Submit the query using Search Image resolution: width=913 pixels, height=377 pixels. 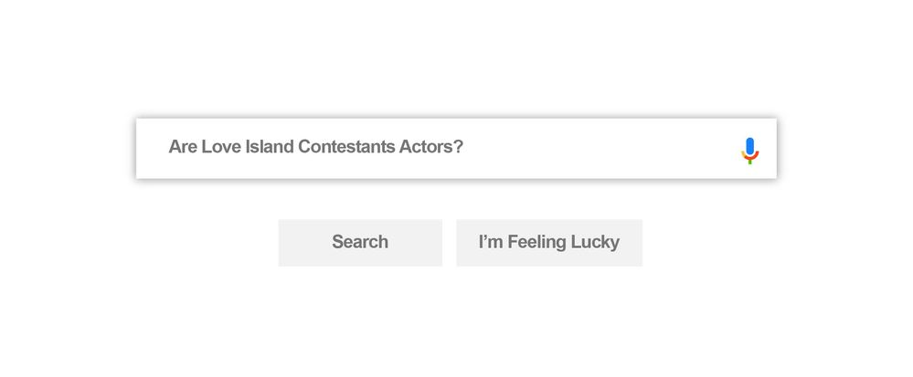click(360, 243)
